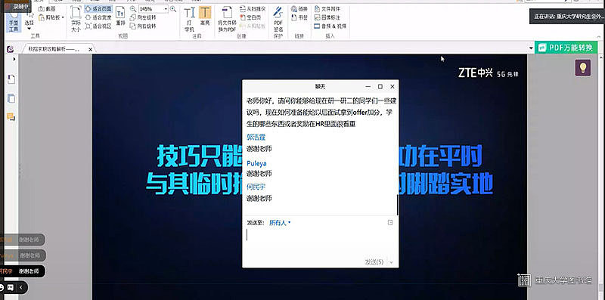Screen dimensions: 605x300
Task: Toggle the Fit Page (适合页面) view
Action: tap(98, 9)
